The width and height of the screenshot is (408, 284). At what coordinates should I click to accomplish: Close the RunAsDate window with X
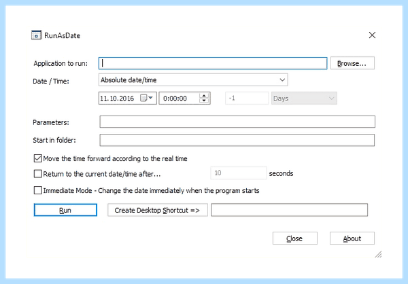(x=372, y=35)
